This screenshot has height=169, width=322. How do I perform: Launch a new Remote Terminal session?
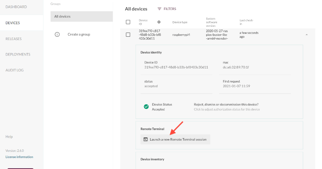[178, 139]
